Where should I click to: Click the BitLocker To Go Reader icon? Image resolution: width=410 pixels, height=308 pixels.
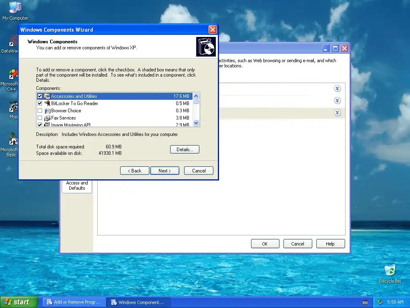tap(47, 103)
